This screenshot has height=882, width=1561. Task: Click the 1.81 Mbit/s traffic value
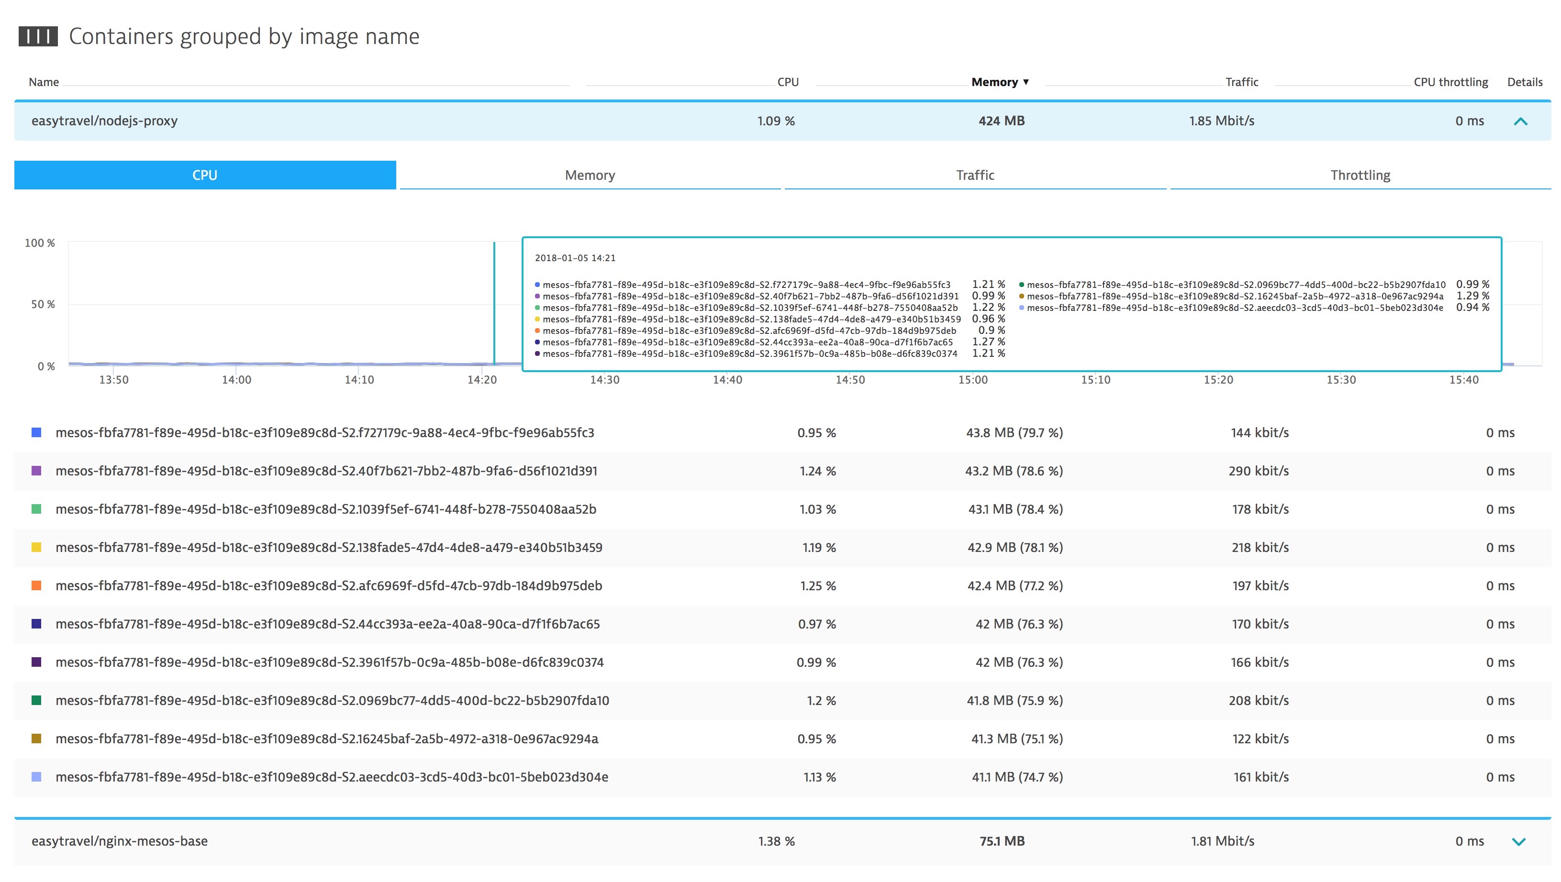pos(1222,841)
